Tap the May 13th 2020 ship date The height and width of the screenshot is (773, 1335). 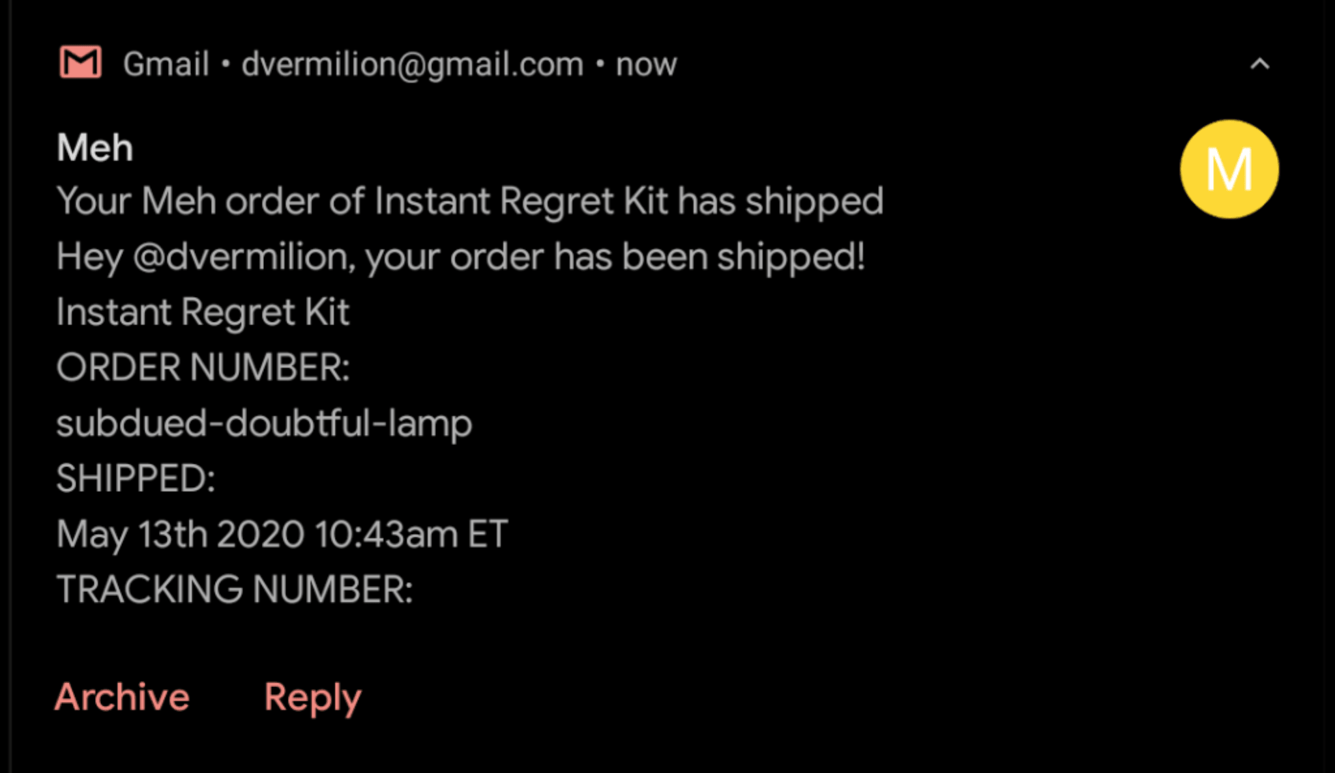[x=180, y=534]
